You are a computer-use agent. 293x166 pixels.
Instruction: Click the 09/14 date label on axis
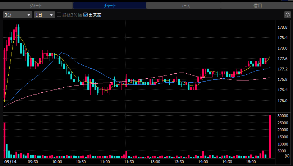coord(10,162)
